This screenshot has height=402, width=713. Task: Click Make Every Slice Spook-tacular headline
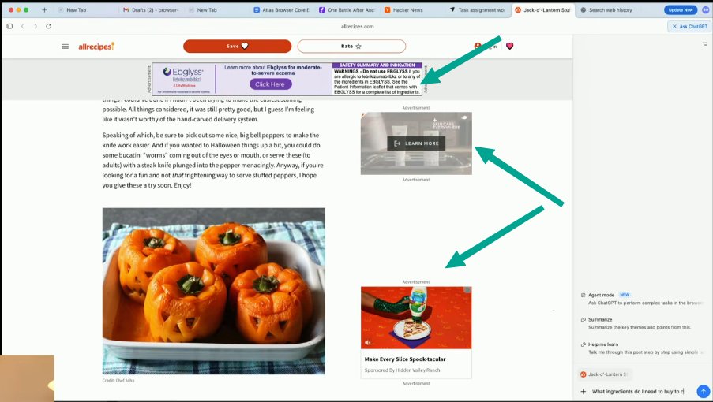coord(405,359)
